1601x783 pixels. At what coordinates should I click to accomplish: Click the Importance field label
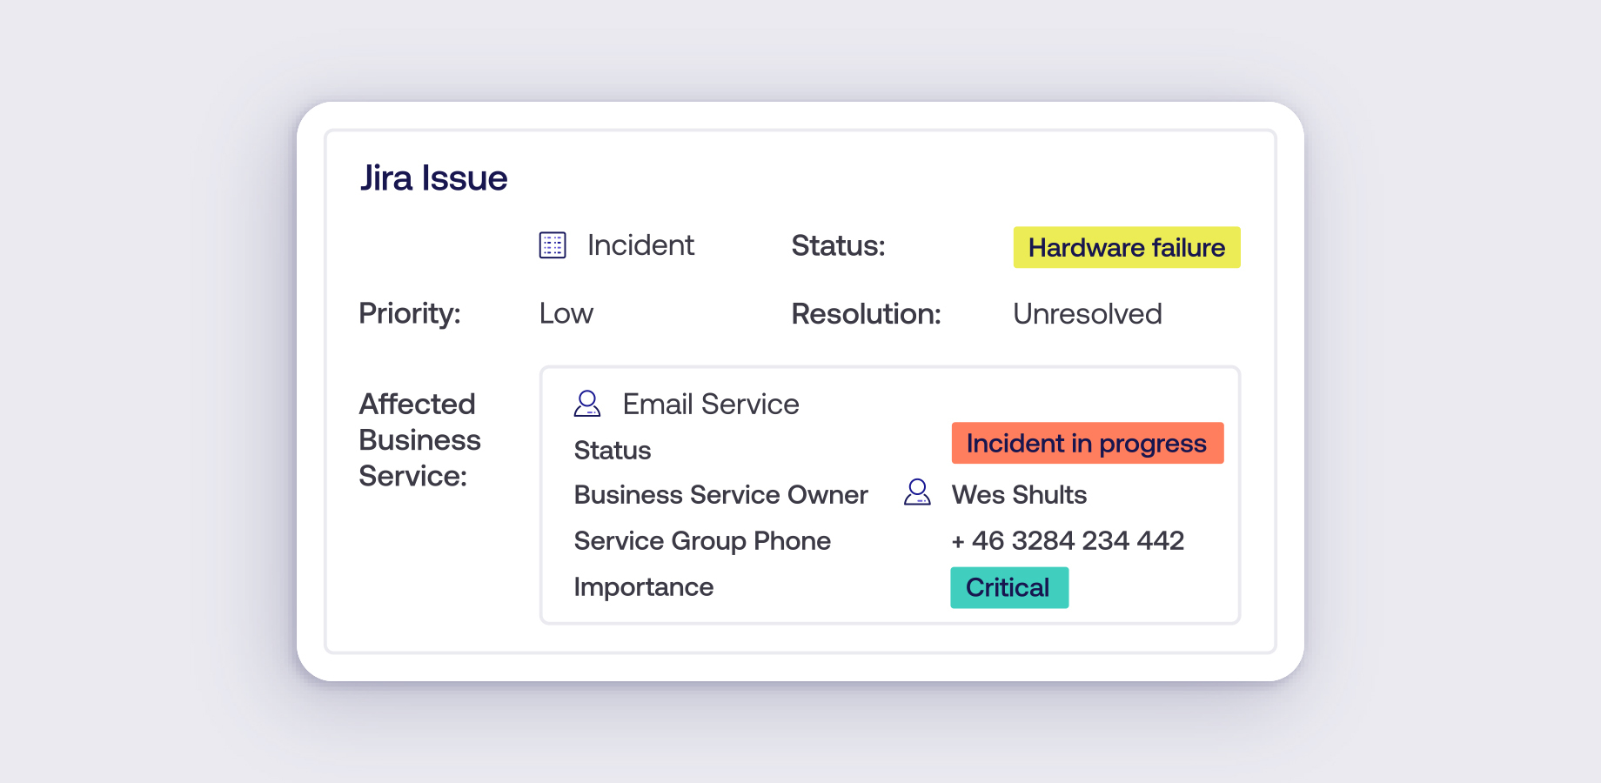(x=643, y=587)
